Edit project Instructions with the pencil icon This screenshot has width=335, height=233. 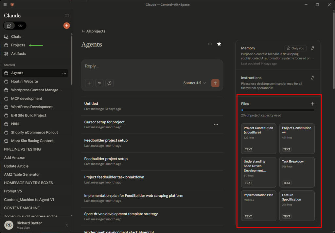tap(312, 78)
